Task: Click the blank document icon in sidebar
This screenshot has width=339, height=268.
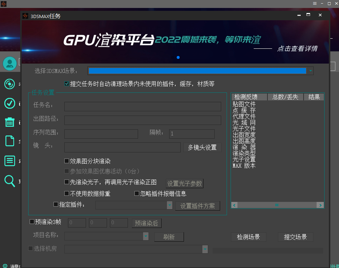Action: (x=9, y=141)
